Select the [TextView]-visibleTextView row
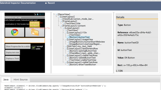The height and width of the screenshot is (90, 161). click(83, 60)
